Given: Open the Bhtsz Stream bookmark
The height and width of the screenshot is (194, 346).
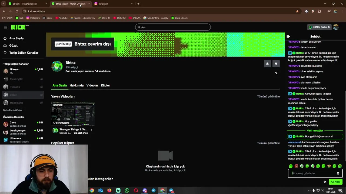Looking at the screenshot, I should click(x=179, y=18).
